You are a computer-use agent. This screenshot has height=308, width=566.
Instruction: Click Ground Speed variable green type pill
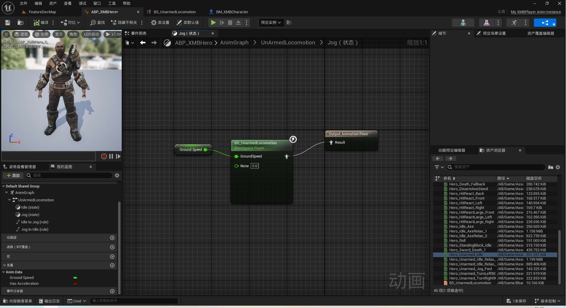(x=75, y=278)
